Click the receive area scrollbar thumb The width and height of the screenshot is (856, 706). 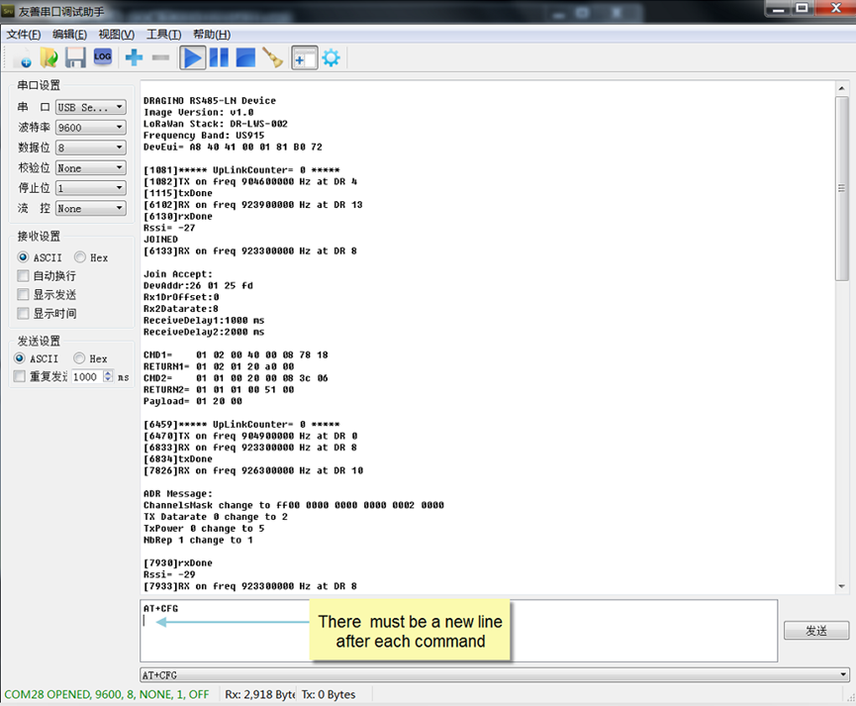click(841, 188)
